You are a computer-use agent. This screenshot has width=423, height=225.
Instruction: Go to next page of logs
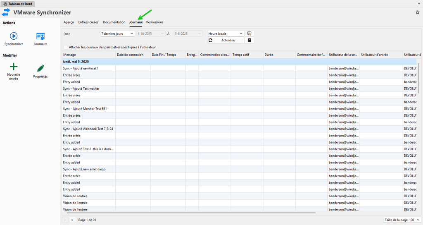click(72, 220)
